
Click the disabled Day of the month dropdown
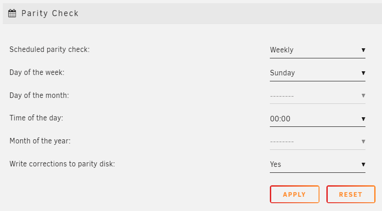point(318,96)
